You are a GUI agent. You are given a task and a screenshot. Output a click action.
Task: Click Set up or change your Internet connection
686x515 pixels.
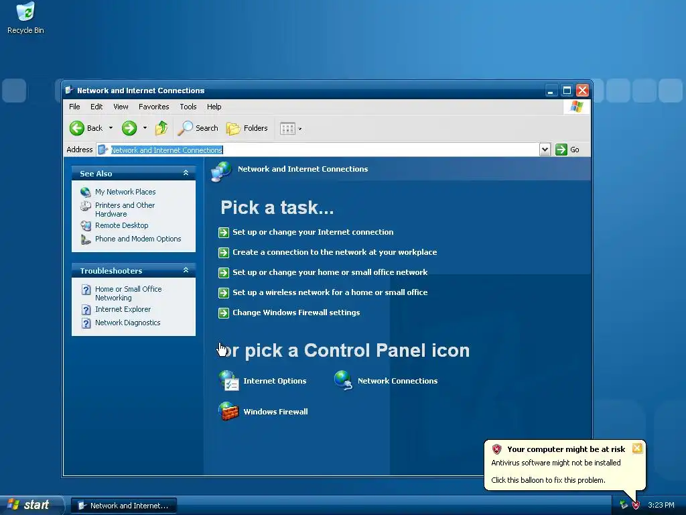point(313,232)
